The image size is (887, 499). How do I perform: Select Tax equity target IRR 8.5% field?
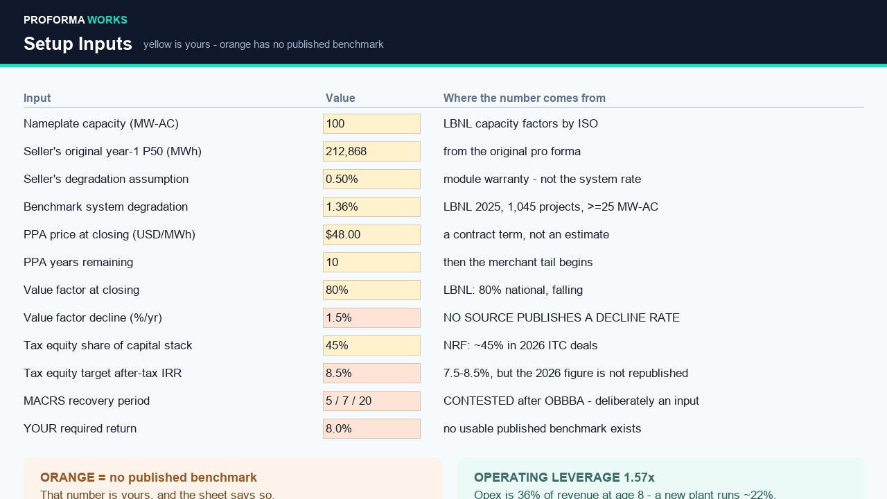coord(371,373)
